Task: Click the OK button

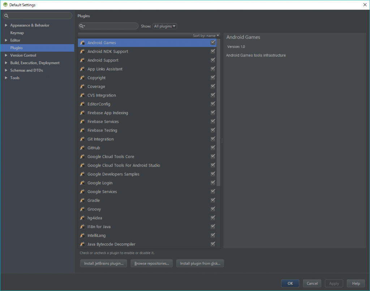Action: [x=290, y=283]
